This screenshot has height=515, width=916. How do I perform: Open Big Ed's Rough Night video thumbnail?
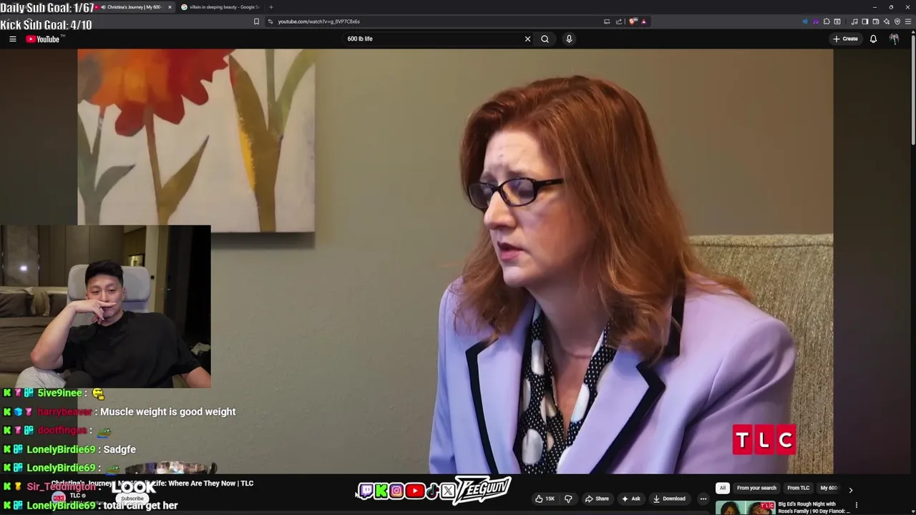(745, 508)
